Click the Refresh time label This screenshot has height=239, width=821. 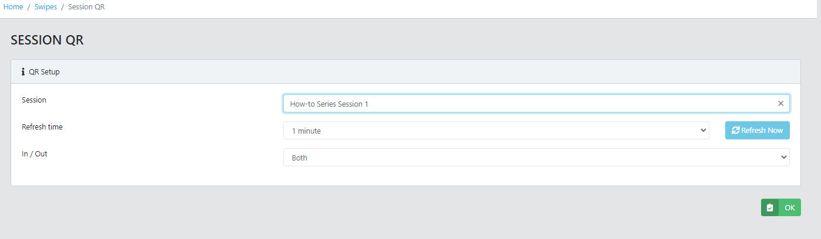tap(42, 127)
